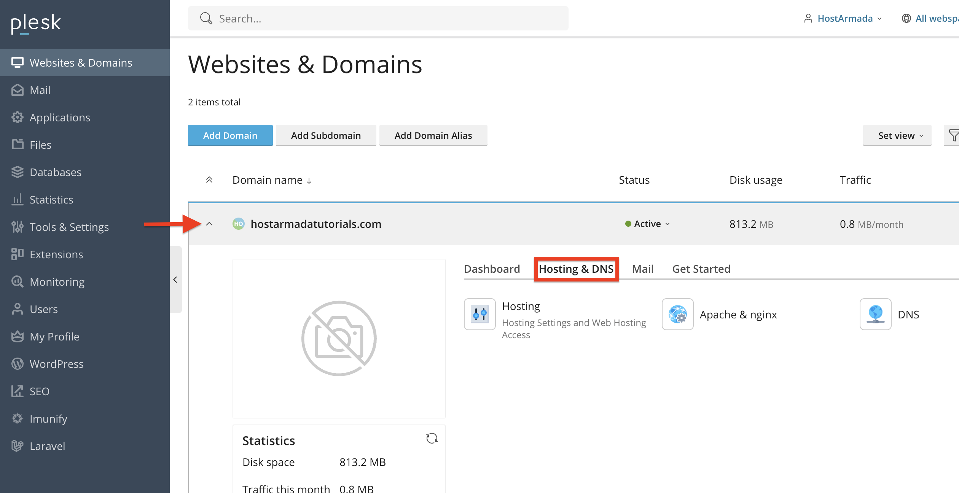The image size is (959, 493).
Task: Open WordPress icon in sidebar
Action: click(x=18, y=364)
